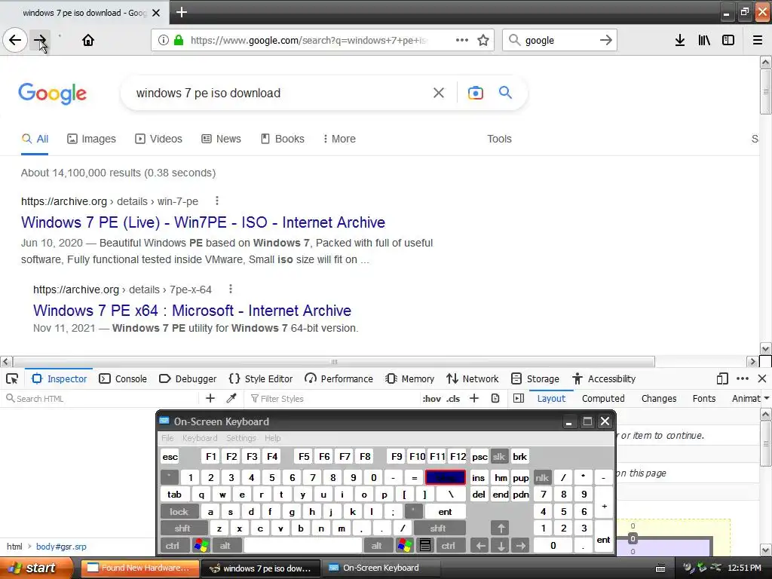The width and height of the screenshot is (772, 579).
Task: Open the File menu in On-Screen Keyboard
Action: tap(167, 438)
